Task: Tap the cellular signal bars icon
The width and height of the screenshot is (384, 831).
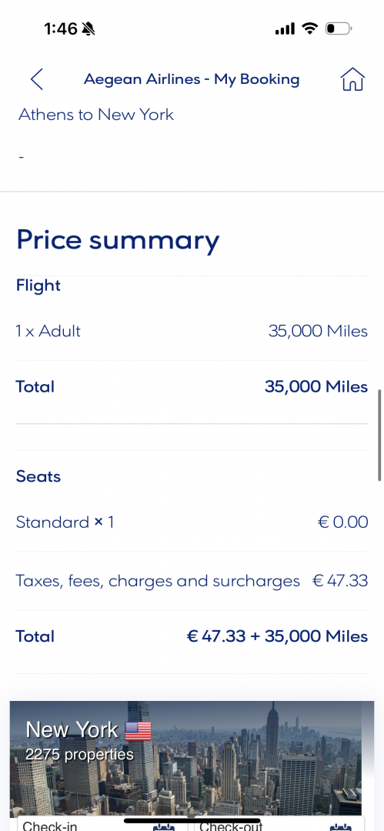Action: pyautogui.click(x=285, y=28)
